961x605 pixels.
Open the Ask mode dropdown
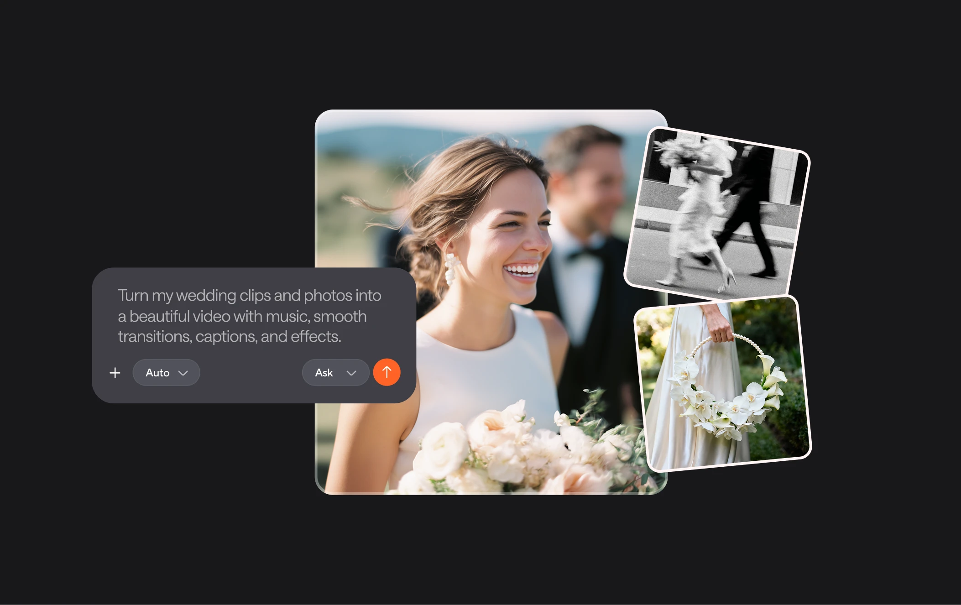[335, 373]
